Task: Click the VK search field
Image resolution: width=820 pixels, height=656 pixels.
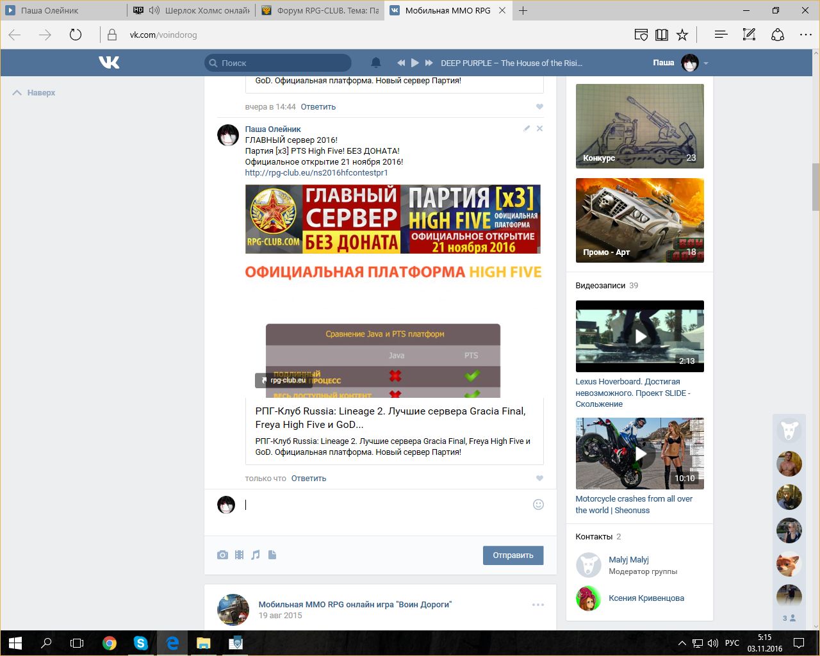Action: tap(278, 63)
